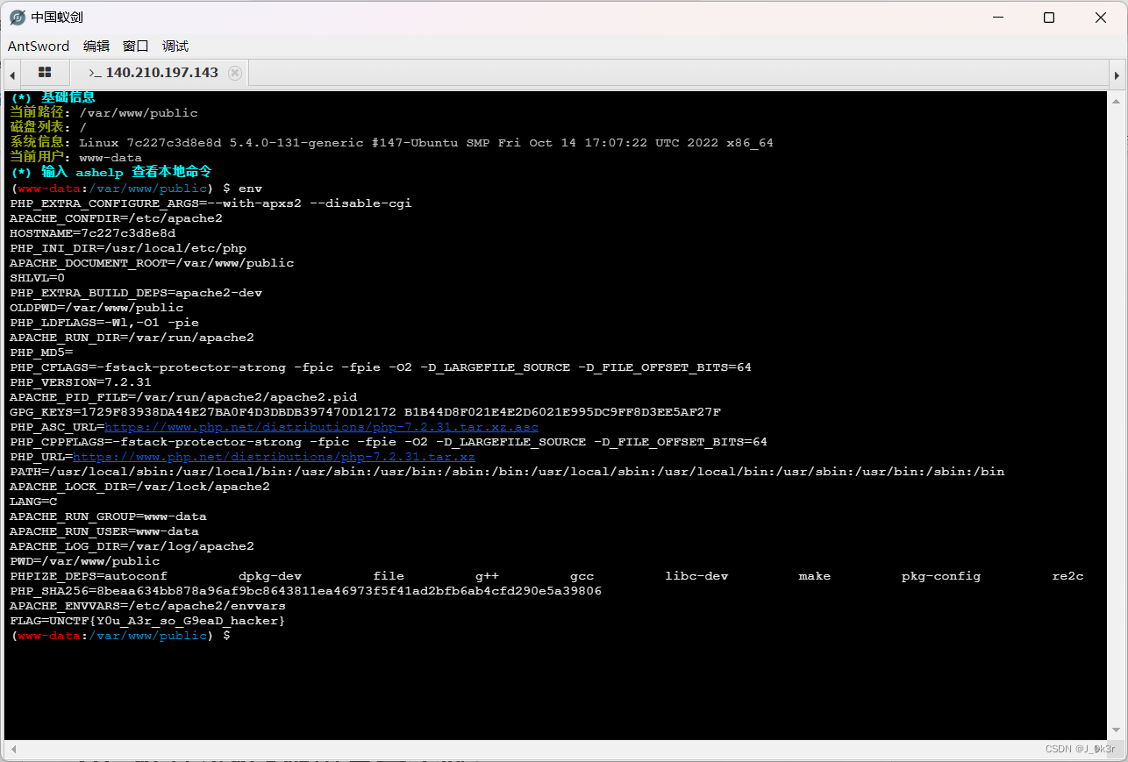Click the left tab scroll arrow
This screenshot has width=1128, height=762.
[x=12, y=74]
